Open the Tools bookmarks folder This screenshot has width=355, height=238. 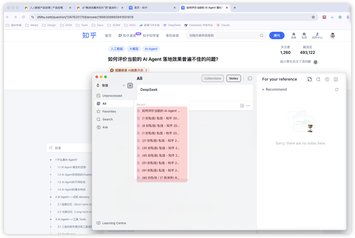tap(82, 25)
